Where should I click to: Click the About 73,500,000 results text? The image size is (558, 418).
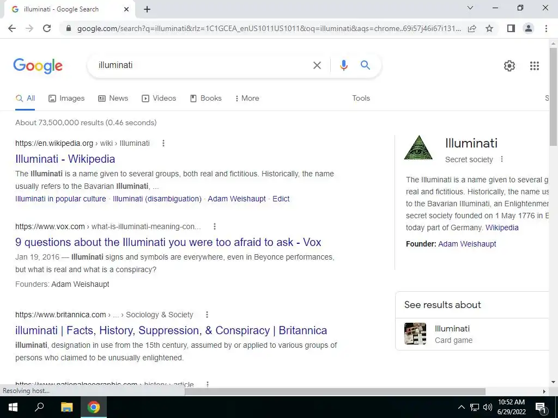86,122
